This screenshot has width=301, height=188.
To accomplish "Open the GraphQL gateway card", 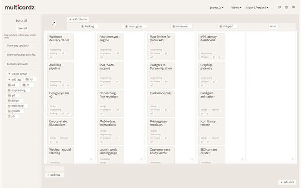I will click(212, 75).
